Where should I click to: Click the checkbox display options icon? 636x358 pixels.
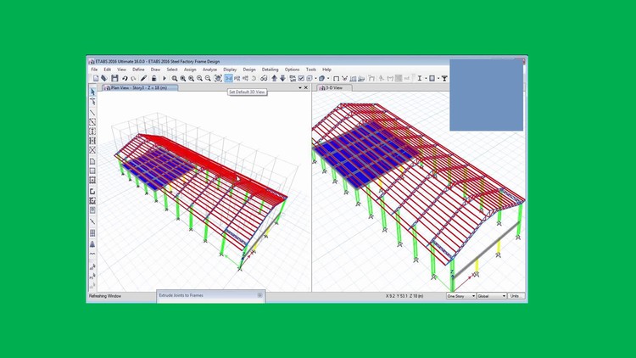pos(301,78)
